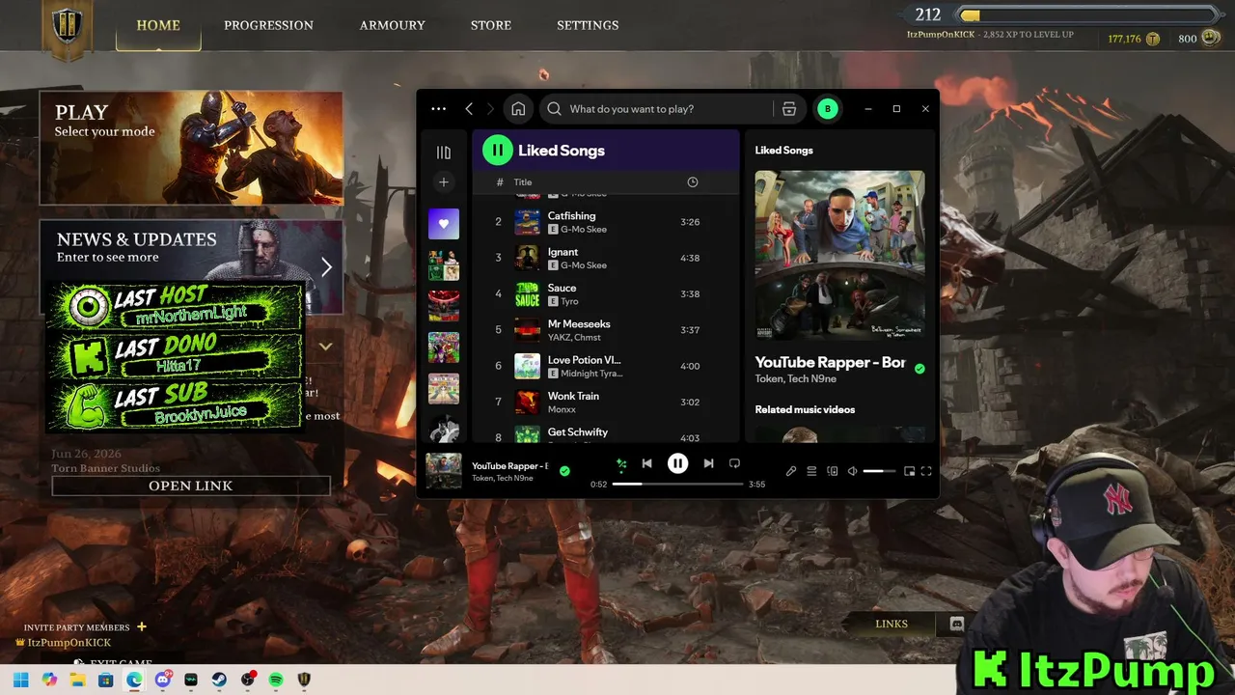Open Steam from the taskbar

pyautogui.click(x=219, y=680)
